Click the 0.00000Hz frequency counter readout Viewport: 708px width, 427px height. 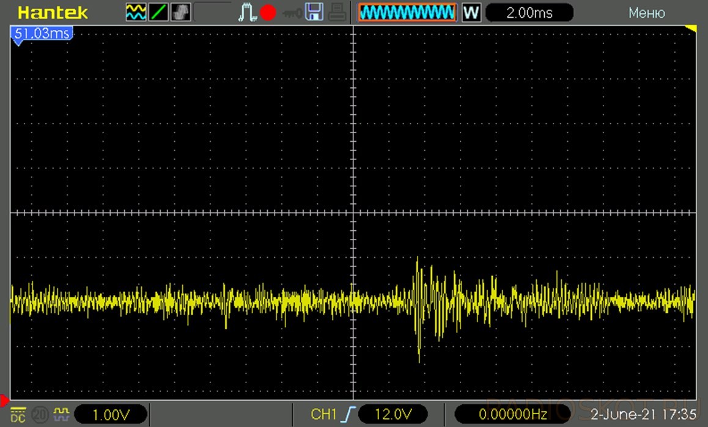click(x=512, y=415)
